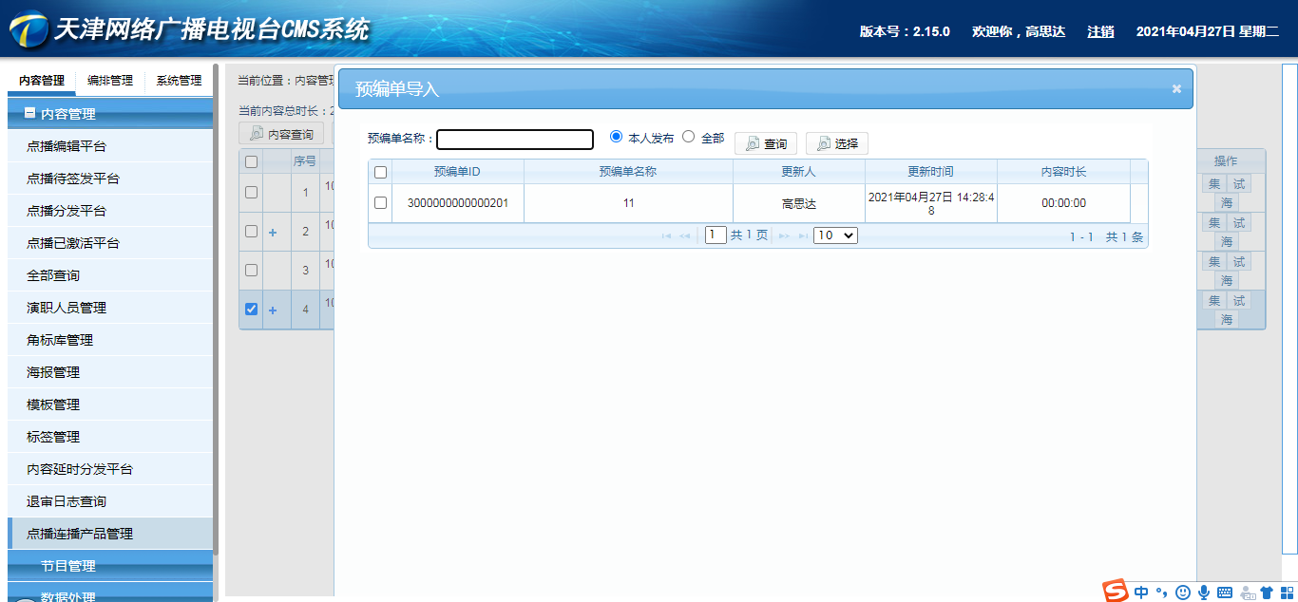Viewport: 1298px width, 602px height.
Task: Tick header select-all checkbox in background table
Action: [x=251, y=161]
